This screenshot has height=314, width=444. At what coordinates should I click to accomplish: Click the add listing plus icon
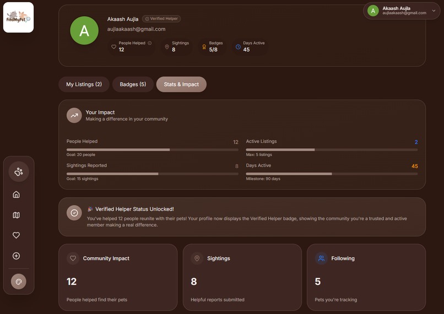tap(16, 256)
